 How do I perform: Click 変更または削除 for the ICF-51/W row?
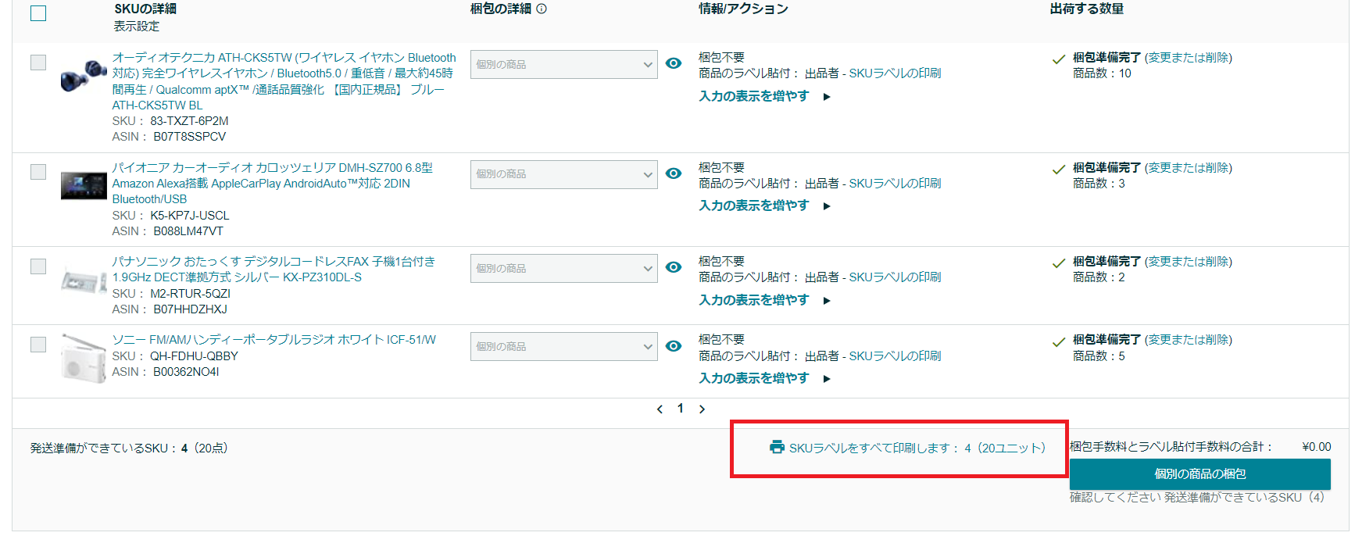coord(1189,340)
